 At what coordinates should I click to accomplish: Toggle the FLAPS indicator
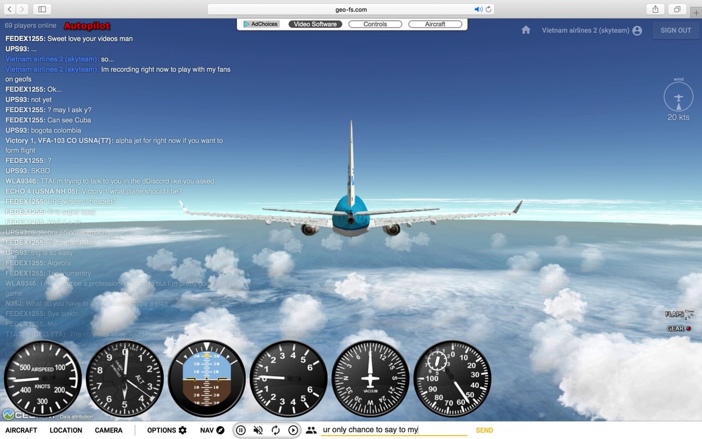tap(679, 314)
